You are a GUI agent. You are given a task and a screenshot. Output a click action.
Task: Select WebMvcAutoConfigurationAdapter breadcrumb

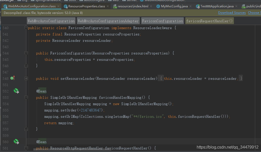(x=108, y=21)
